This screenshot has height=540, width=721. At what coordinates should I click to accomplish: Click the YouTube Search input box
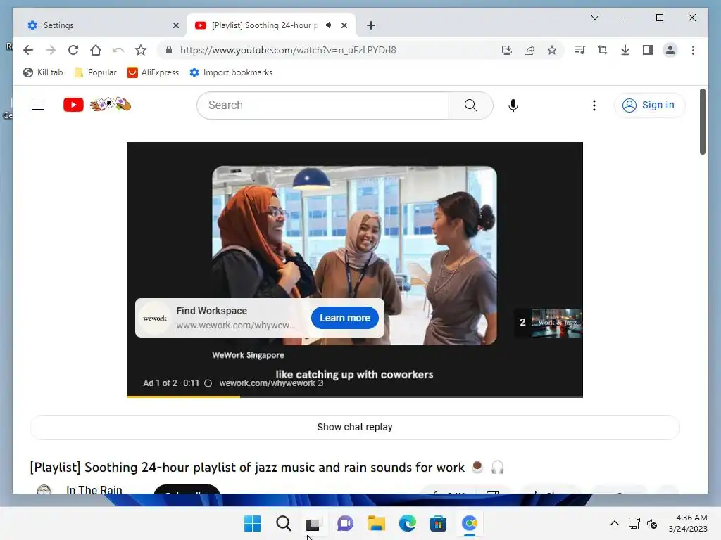click(x=322, y=105)
